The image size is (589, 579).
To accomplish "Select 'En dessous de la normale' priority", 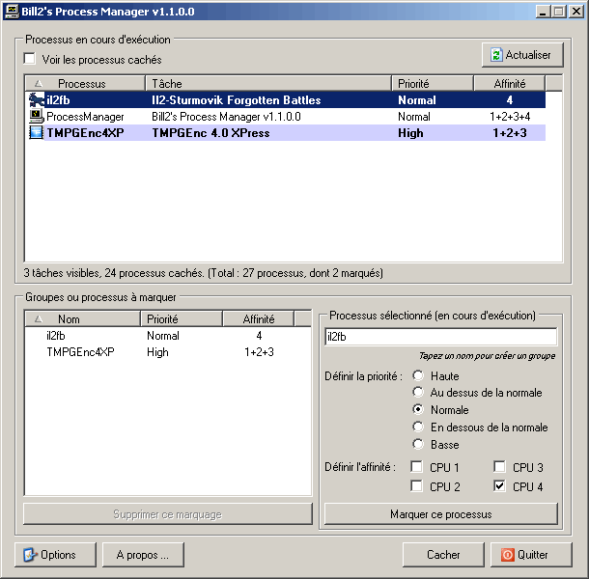I will pyautogui.click(x=418, y=427).
